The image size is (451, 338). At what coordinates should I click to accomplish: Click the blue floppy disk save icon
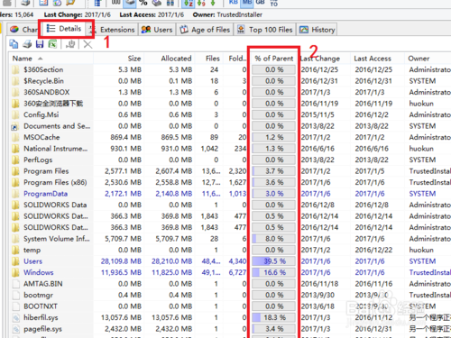(x=40, y=44)
